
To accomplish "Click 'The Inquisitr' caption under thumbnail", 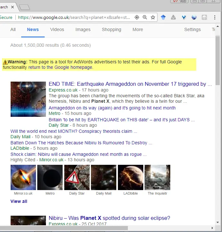I will [x=157, y=193].
